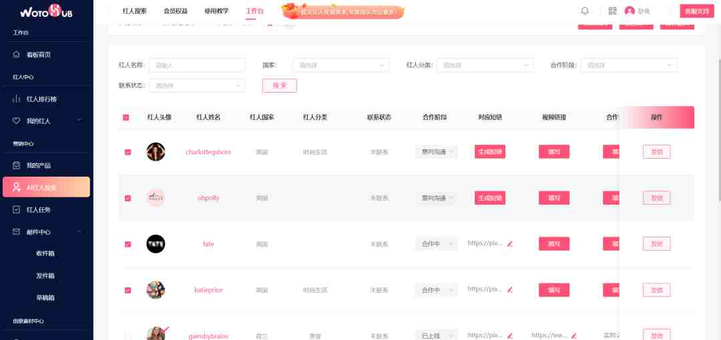Screen dimensions: 721x340
Task: Click katieprice avatar image
Action: [156, 289]
